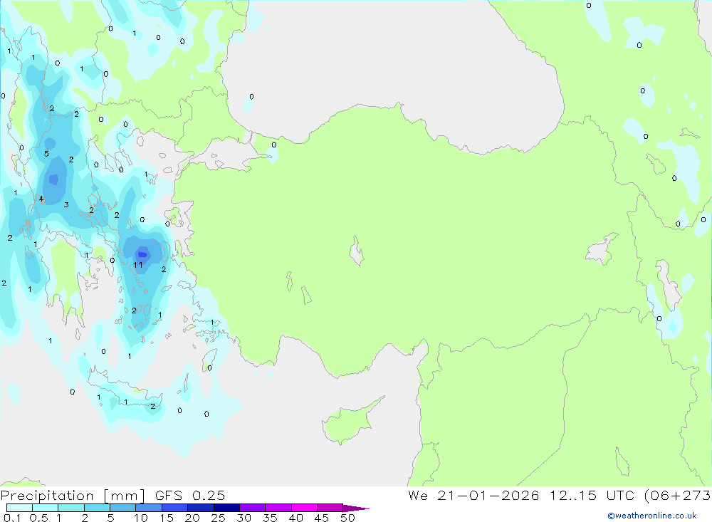This screenshot has width=712, height=522.
Task: Click the '12..15 UTC' time text
Action: (x=592, y=496)
